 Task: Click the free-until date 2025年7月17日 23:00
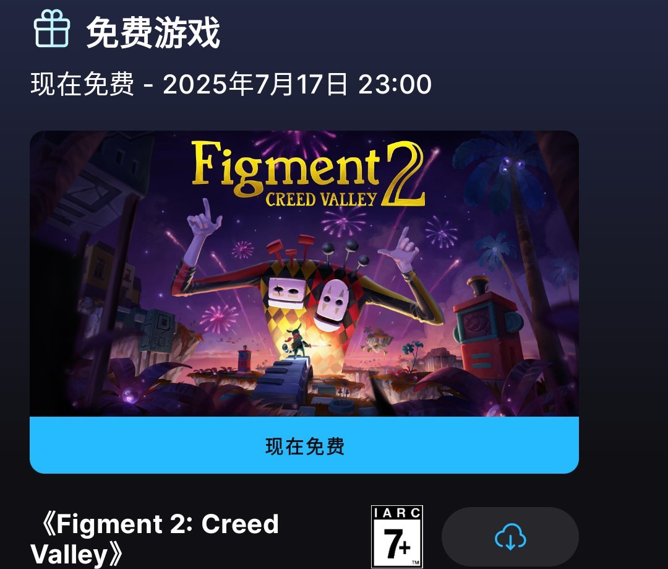[x=297, y=84]
